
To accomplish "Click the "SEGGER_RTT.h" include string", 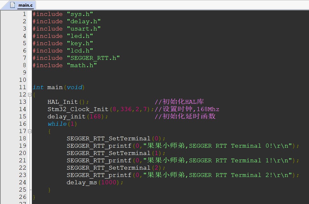I will click(x=93, y=58).
